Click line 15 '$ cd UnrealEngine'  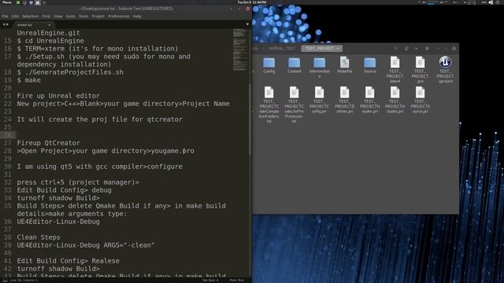(50, 41)
